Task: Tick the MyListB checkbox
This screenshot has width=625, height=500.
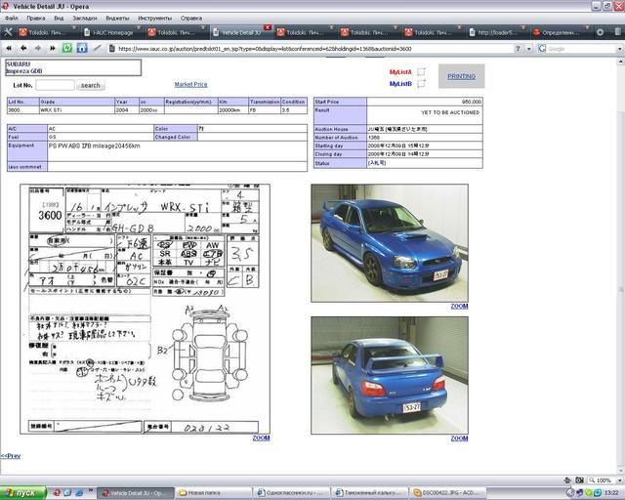Action: click(x=421, y=83)
